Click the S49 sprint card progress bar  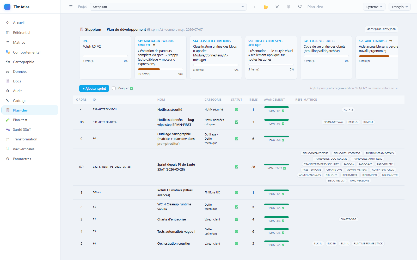[161, 69]
